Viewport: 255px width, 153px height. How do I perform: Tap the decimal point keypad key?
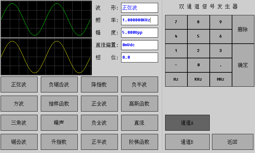click(221, 65)
